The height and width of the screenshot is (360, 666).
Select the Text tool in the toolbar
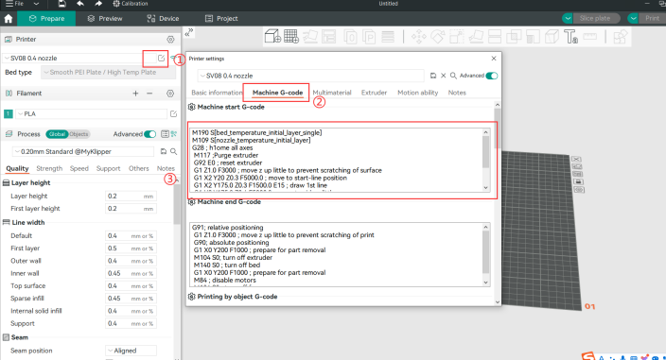[x=570, y=37]
